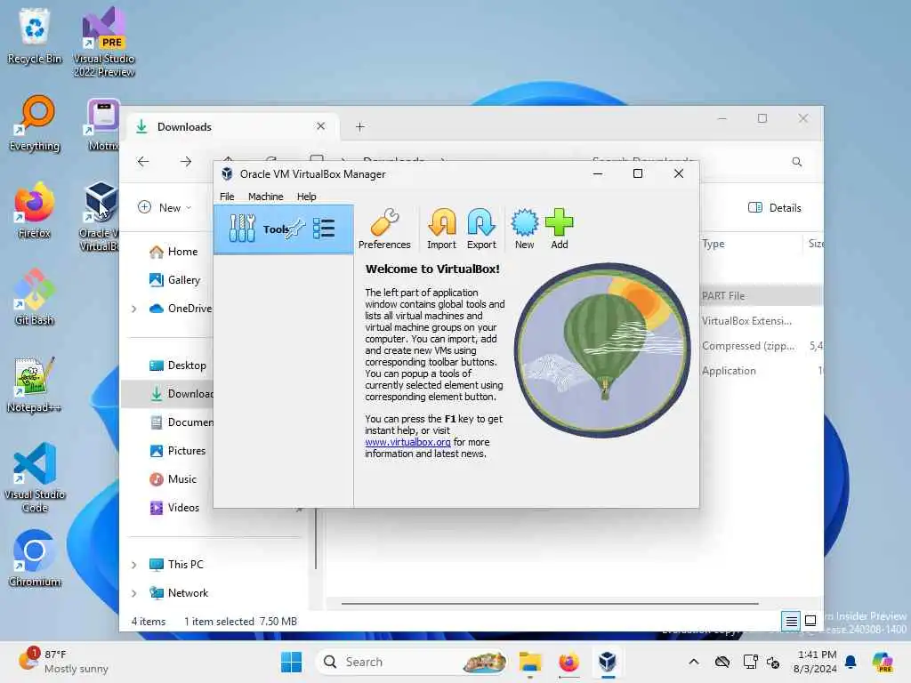The height and width of the screenshot is (683, 911).
Task: Show hidden system tray icons
Action: pos(694,662)
